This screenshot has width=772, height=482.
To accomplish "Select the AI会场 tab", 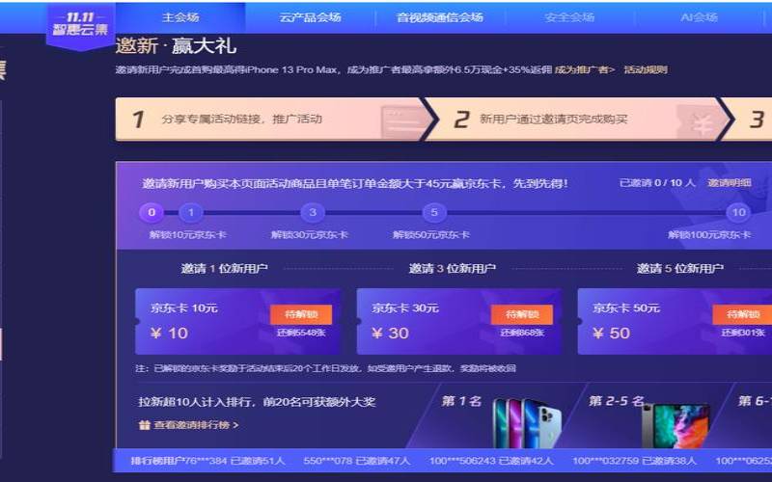I will tap(699, 17).
